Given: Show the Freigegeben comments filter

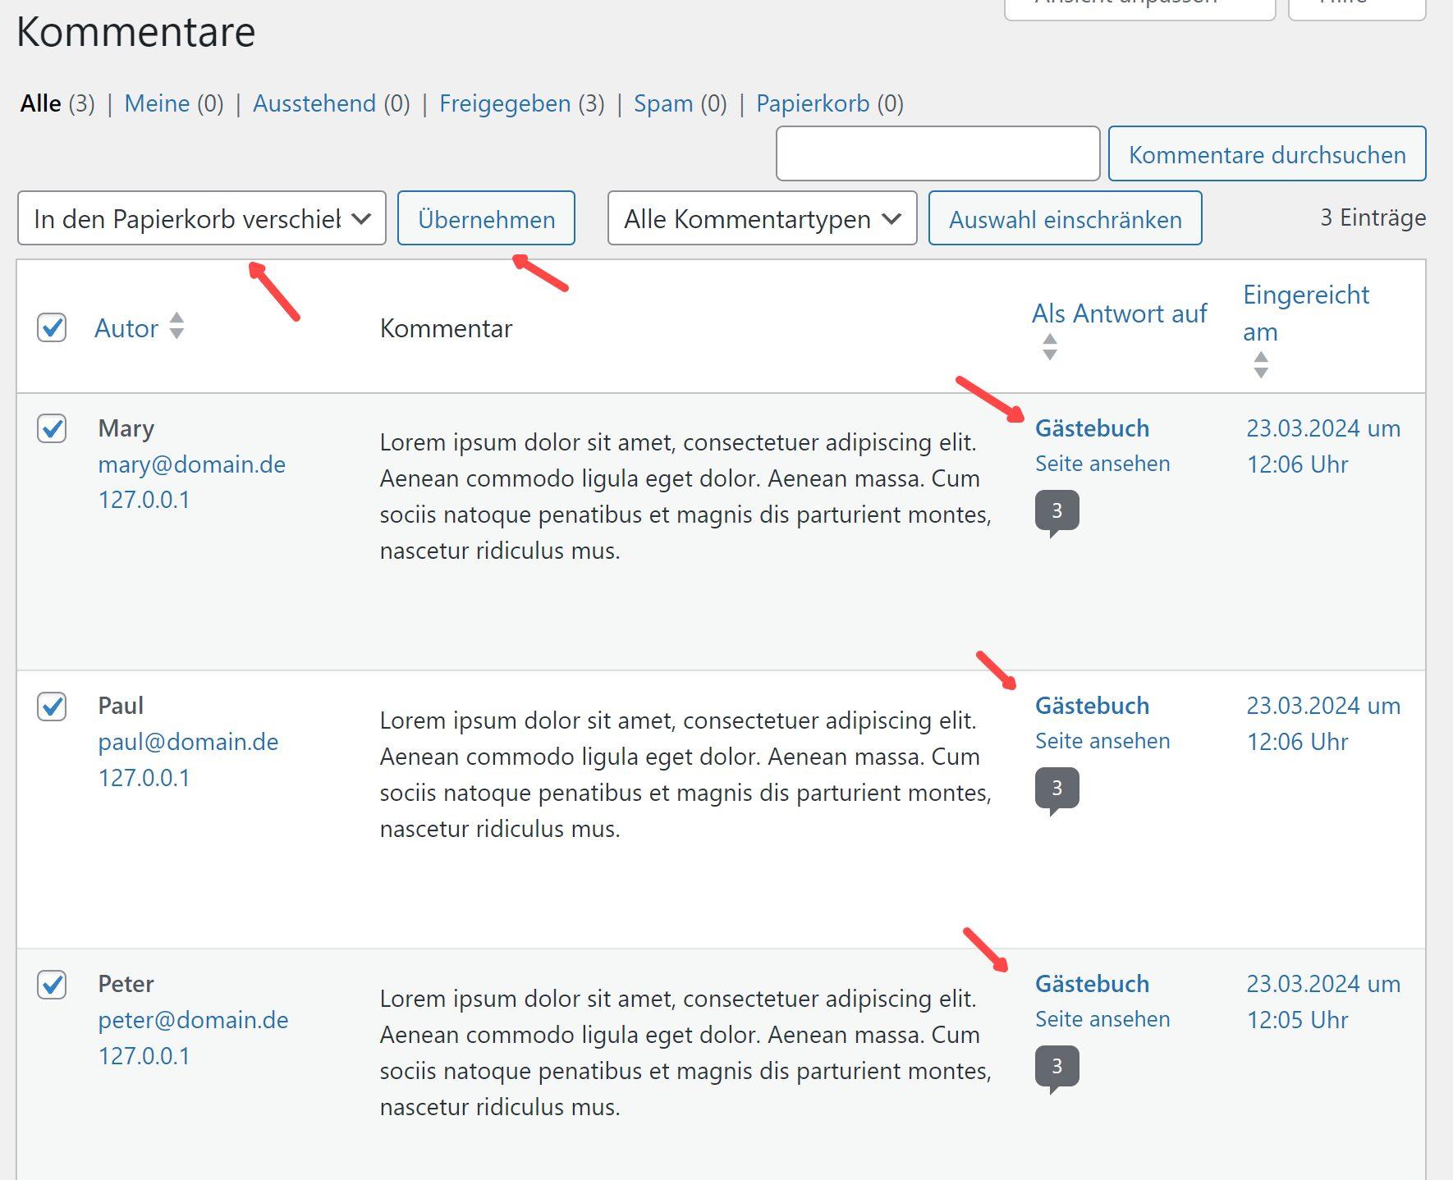Looking at the screenshot, I should coord(505,104).
